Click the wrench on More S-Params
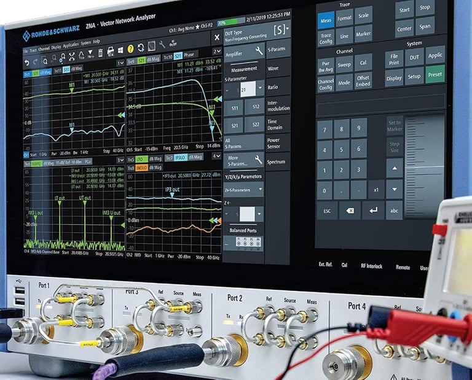 click(x=258, y=160)
